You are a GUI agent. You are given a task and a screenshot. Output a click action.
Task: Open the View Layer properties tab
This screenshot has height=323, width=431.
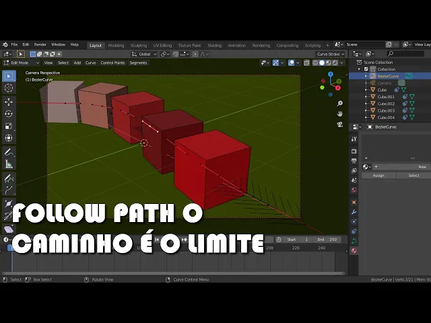[x=354, y=170]
